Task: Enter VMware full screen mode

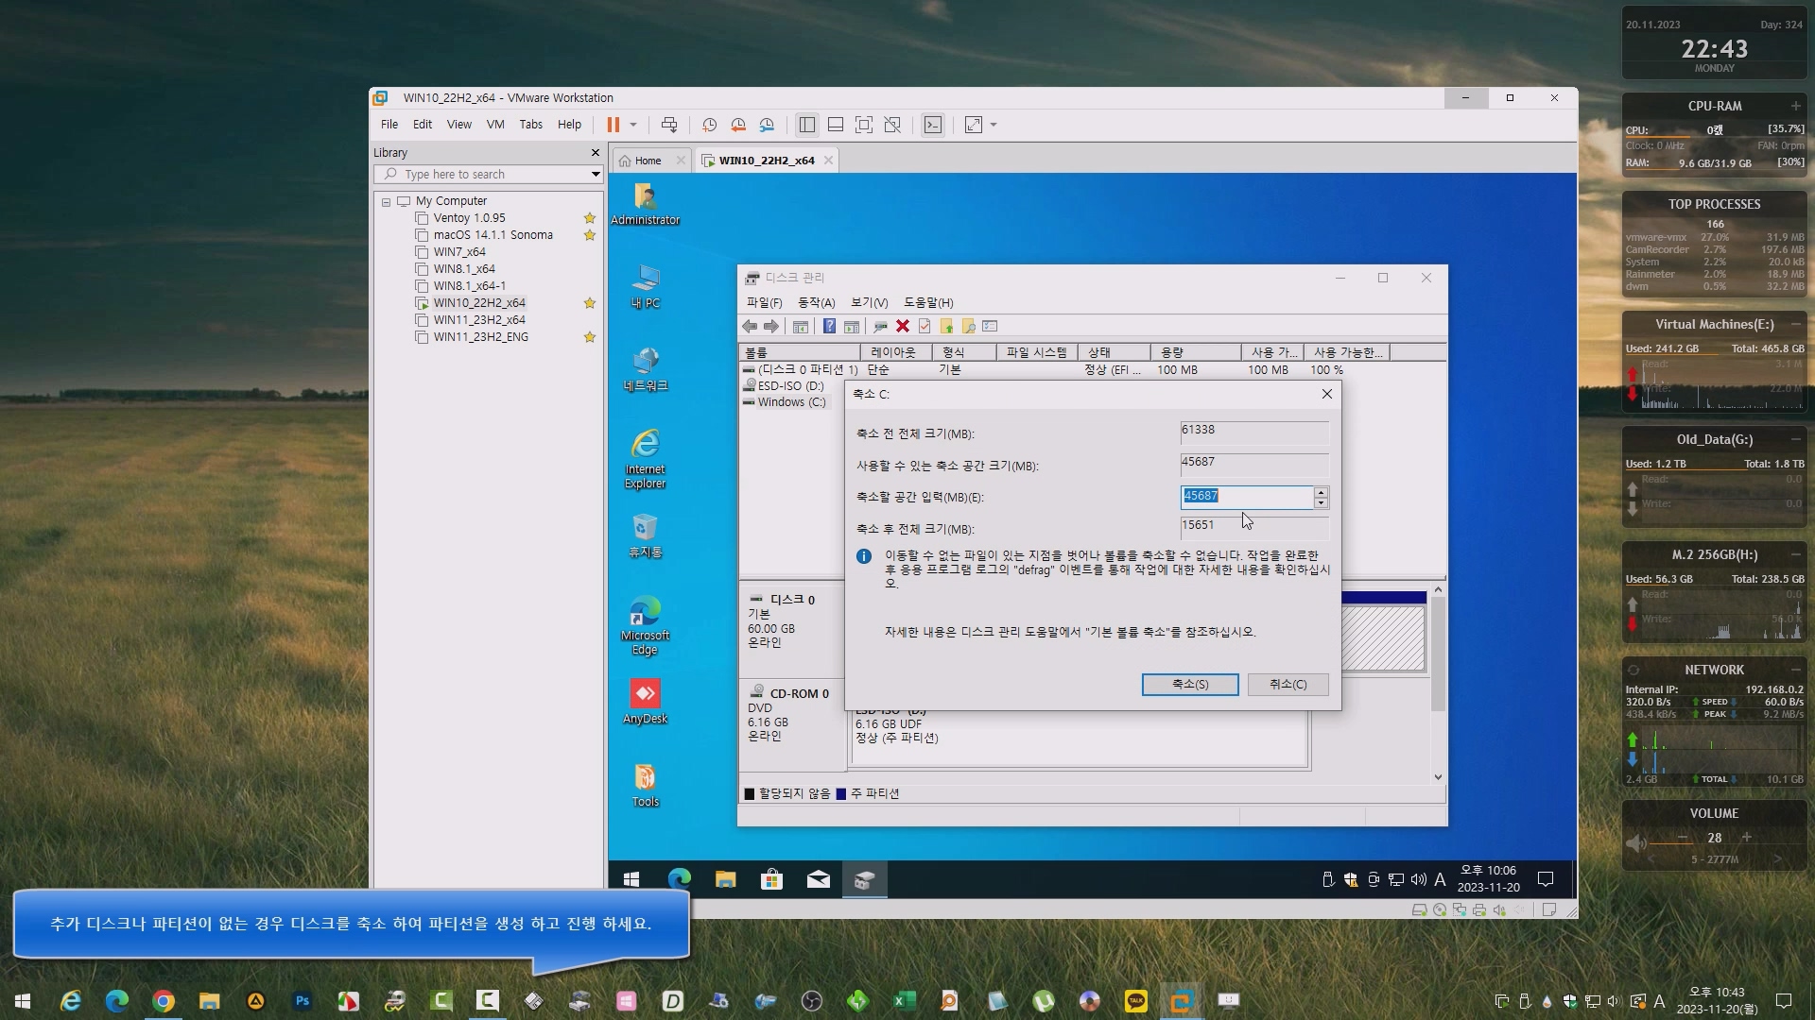Action: 864,125
